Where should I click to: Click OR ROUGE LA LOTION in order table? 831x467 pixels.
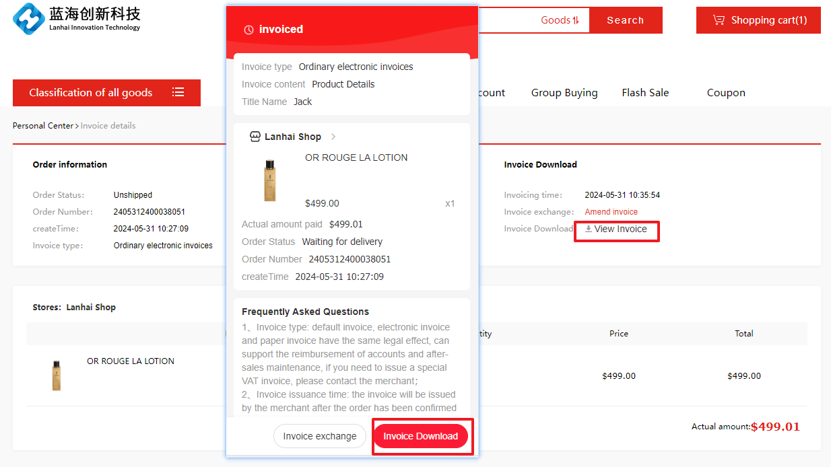point(131,361)
